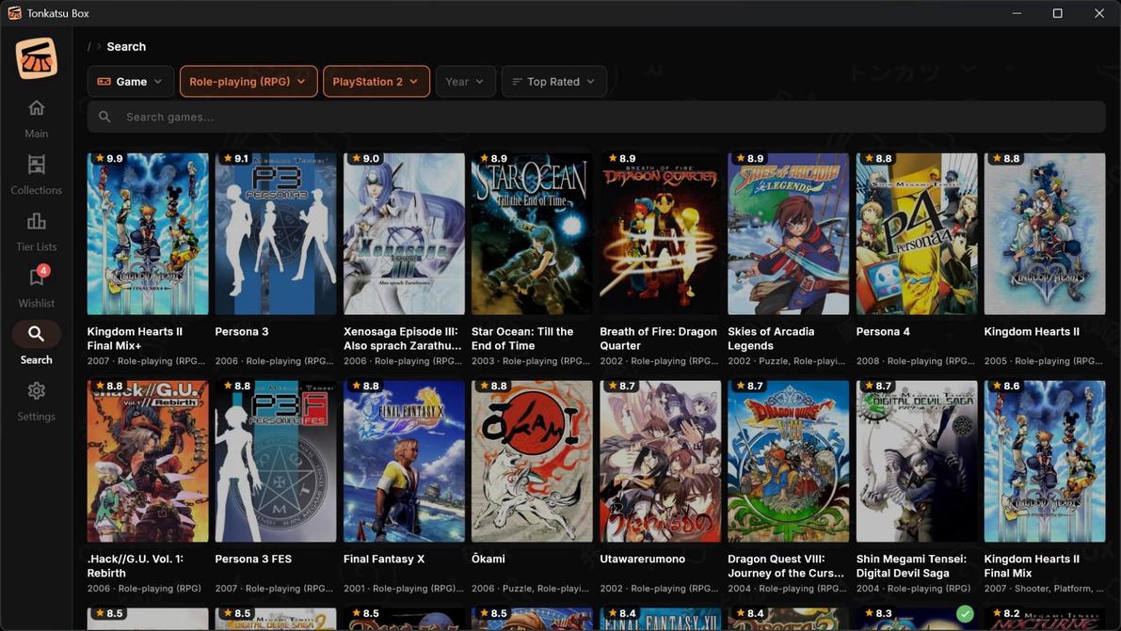Click the Tonkatsu Box logo icon
The image size is (1121, 631).
click(x=36, y=58)
